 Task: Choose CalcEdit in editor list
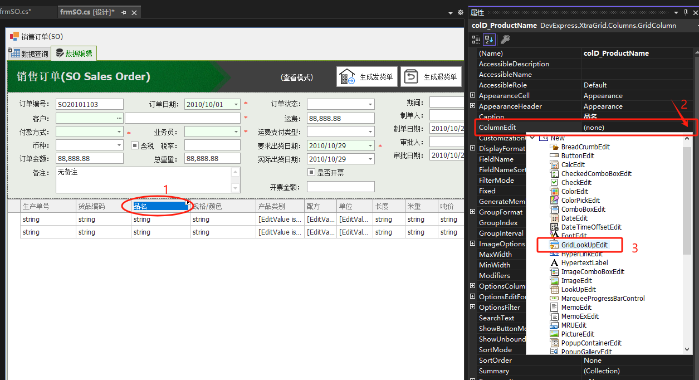pyautogui.click(x=573, y=164)
